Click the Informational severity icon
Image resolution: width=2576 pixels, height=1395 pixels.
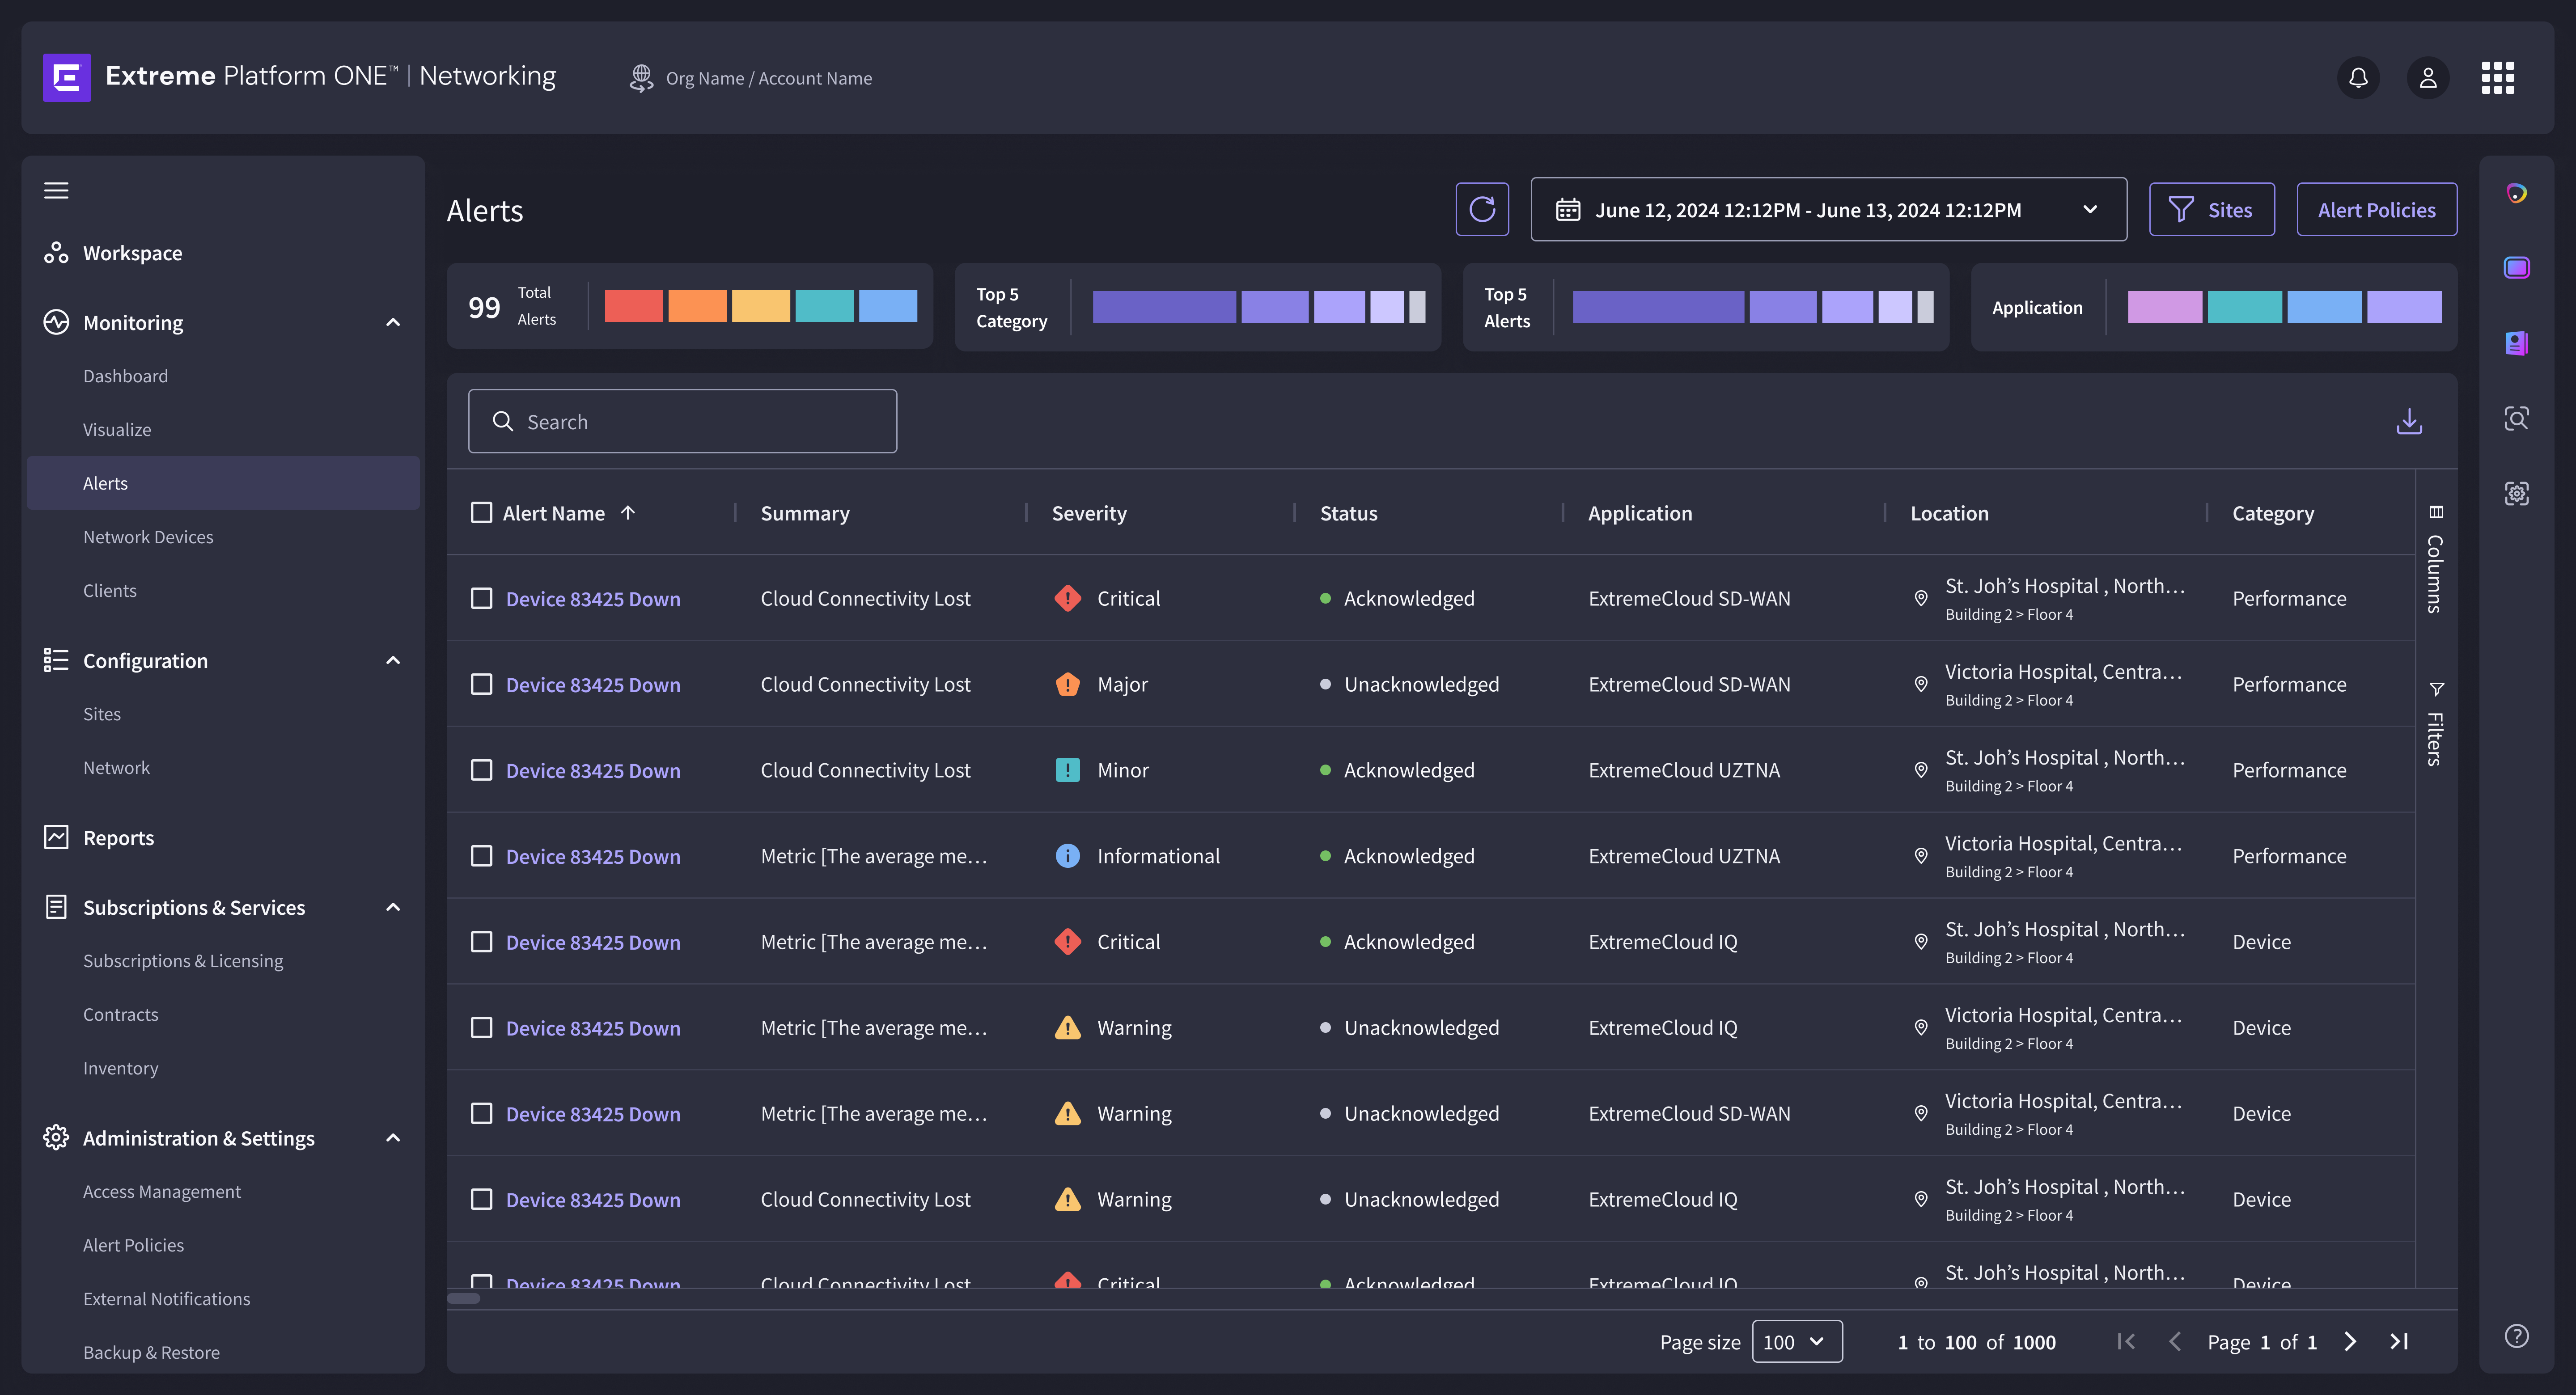coord(1067,856)
